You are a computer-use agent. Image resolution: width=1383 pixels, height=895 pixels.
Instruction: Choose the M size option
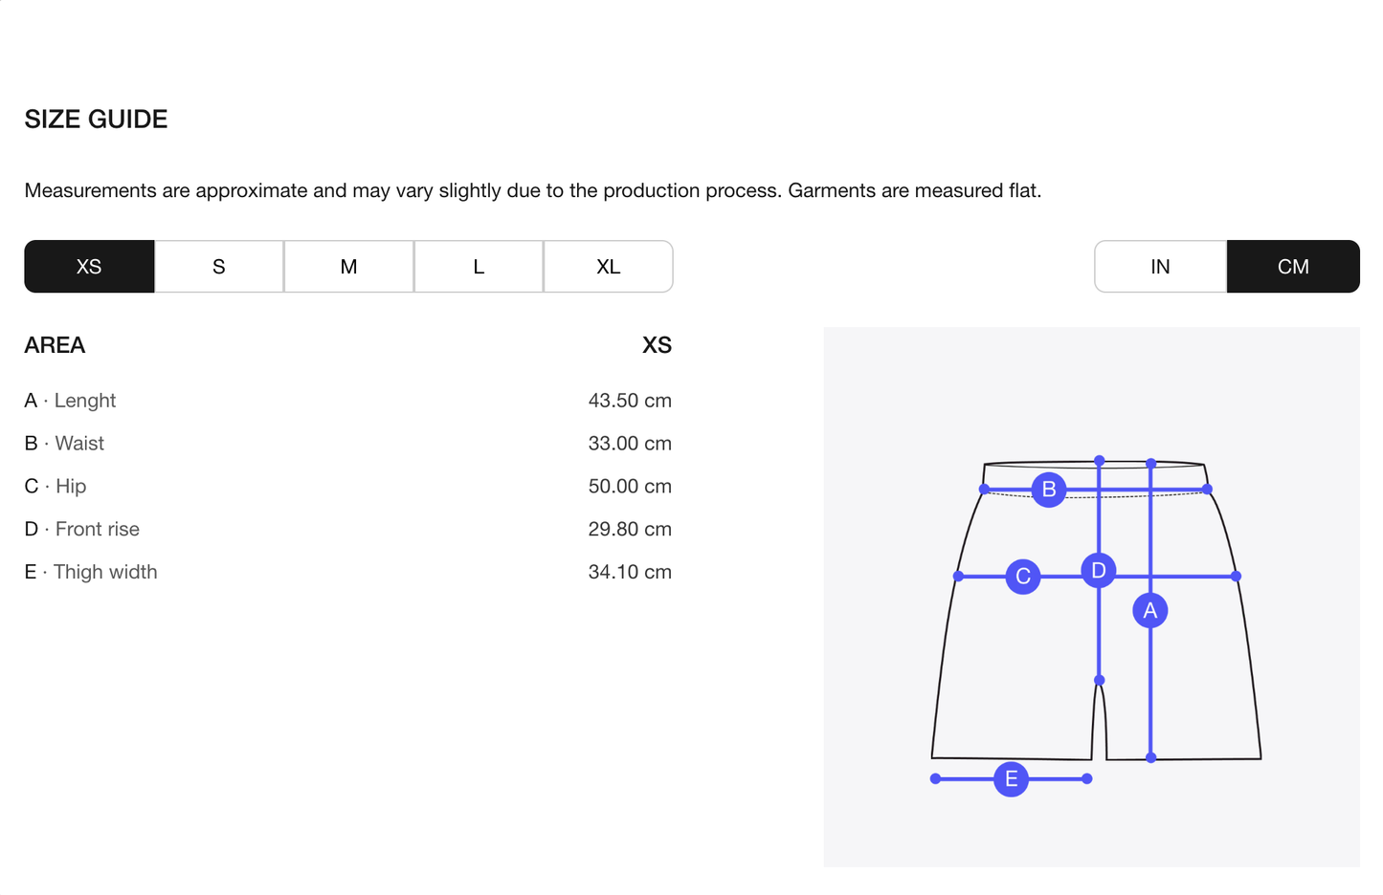(x=348, y=267)
